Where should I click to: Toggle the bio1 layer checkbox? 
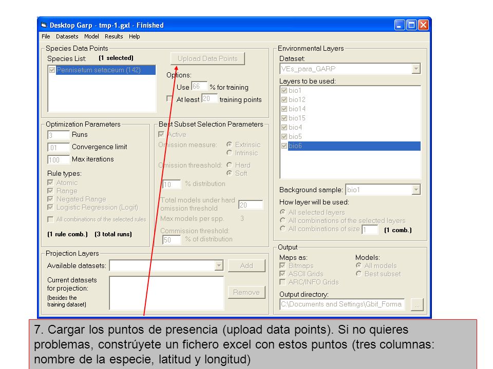284,90
